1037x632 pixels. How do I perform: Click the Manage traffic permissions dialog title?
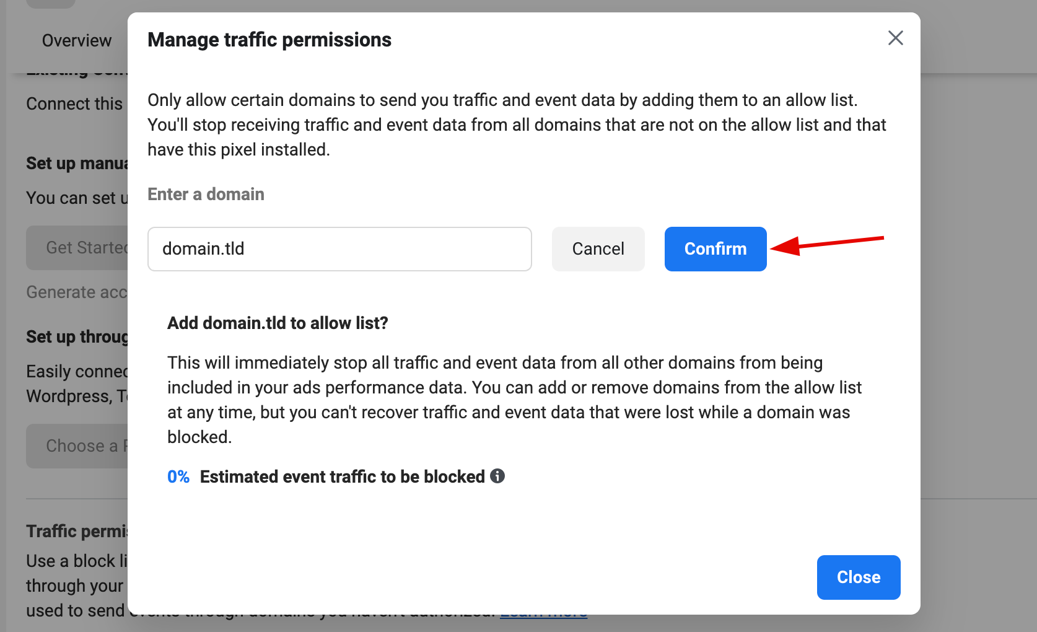269,38
